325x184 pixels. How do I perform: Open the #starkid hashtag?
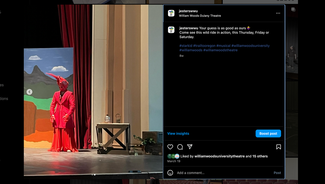[186, 46]
